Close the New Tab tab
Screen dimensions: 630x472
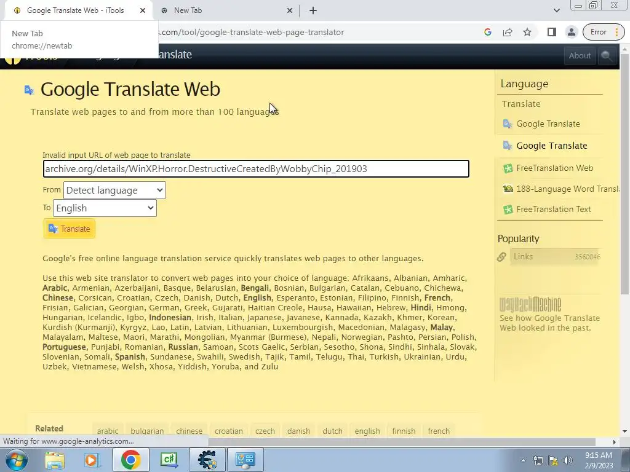[x=290, y=10]
